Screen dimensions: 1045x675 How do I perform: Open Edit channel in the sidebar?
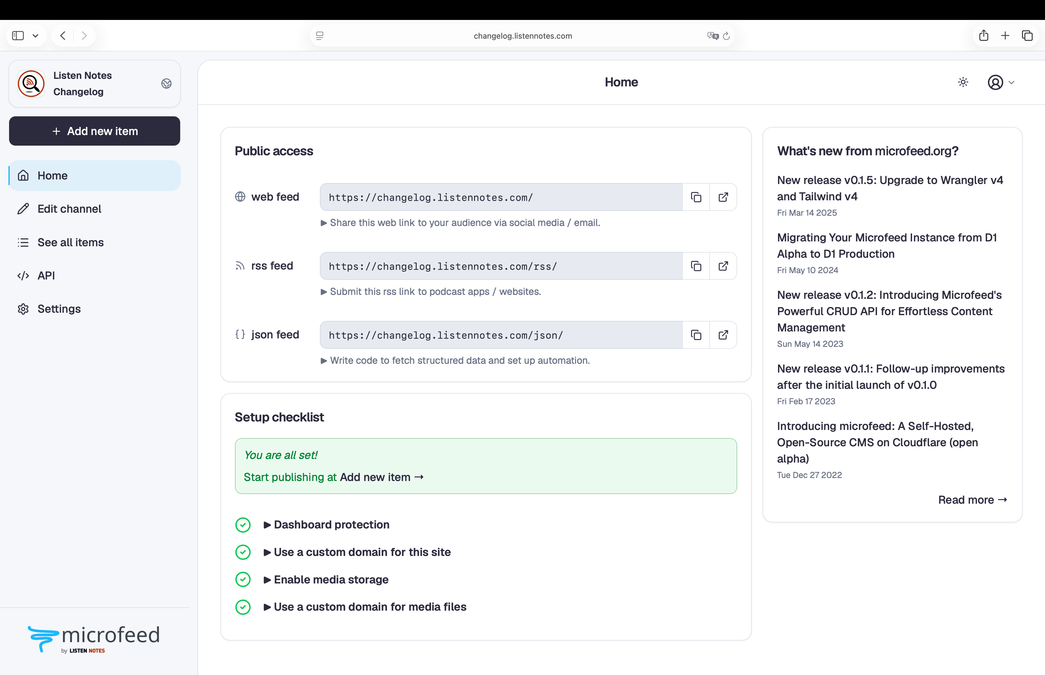(95, 209)
